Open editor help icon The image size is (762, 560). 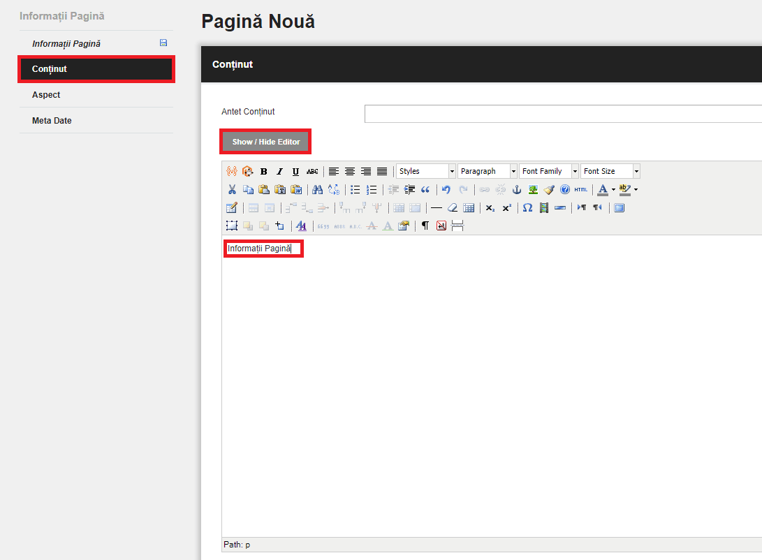(x=565, y=189)
